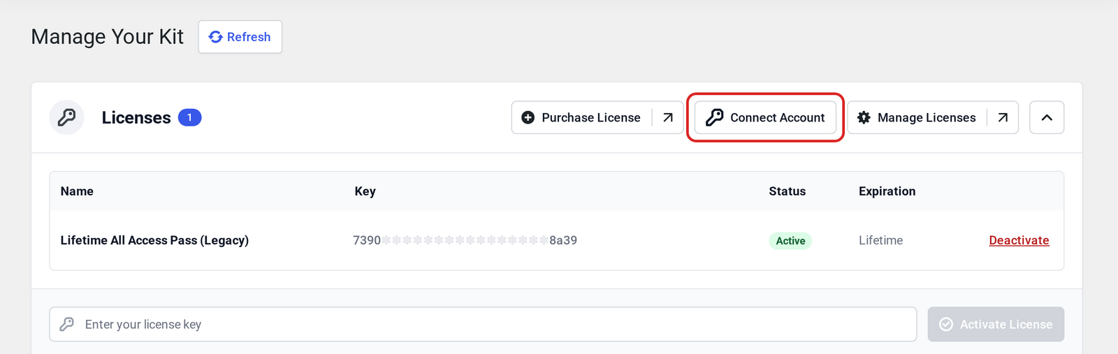Click the Licenses heading
The height and width of the screenshot is (354, 1118).
pyautogui.click(x=136, y=117)
